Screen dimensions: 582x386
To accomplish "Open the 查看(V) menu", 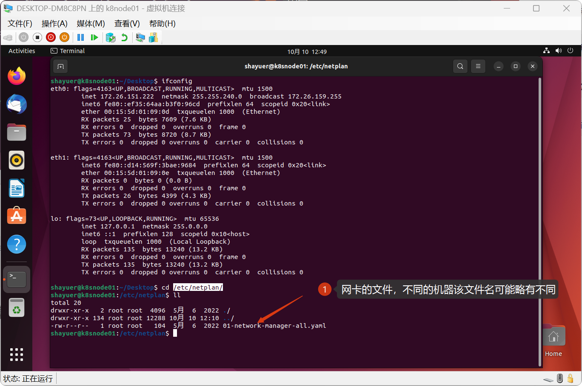I will tap(127, 23).
